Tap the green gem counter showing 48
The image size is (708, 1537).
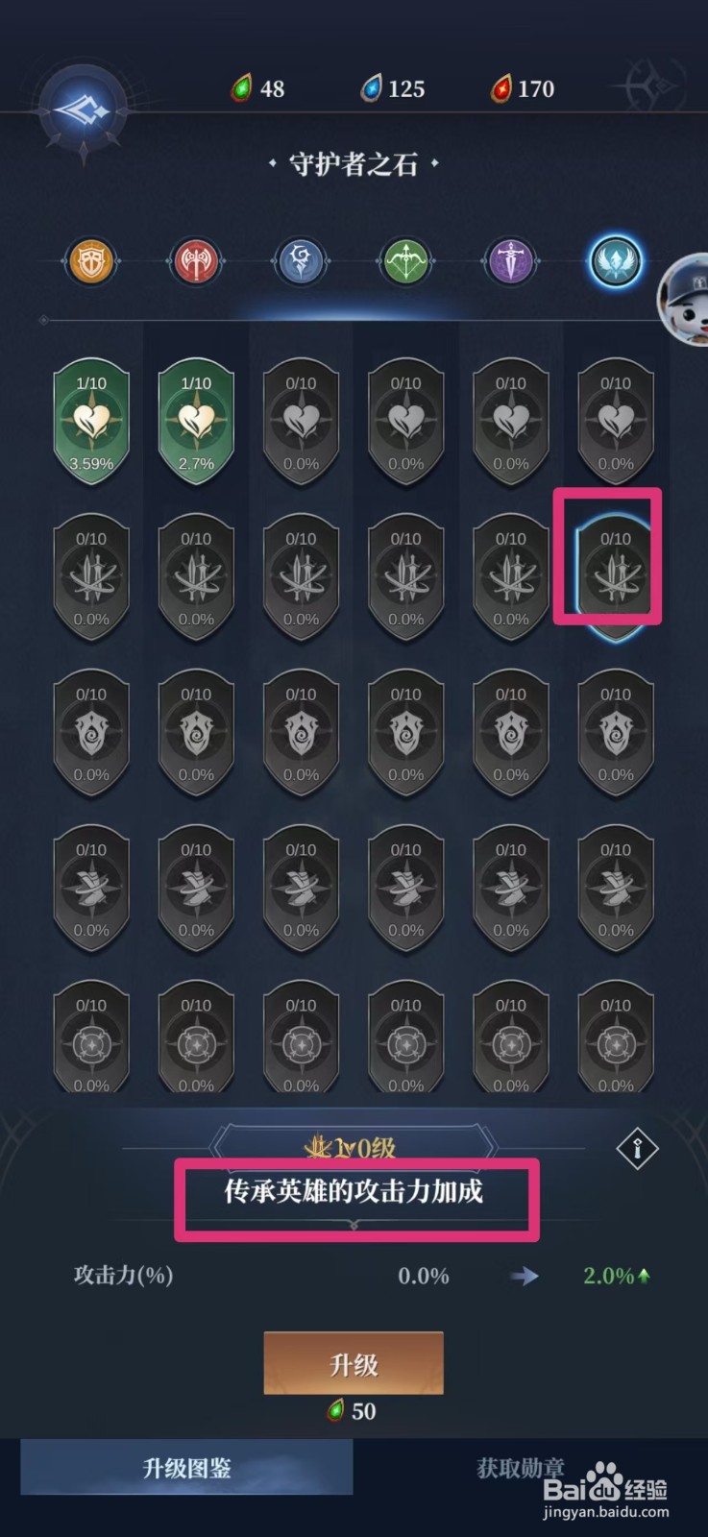tap(258, 88)
